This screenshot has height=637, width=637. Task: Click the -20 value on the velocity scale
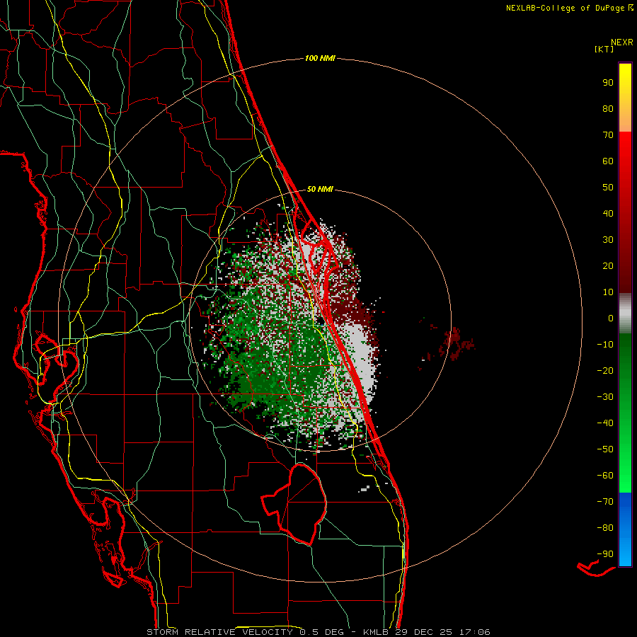pyautogui.click(x=605, y=371)
